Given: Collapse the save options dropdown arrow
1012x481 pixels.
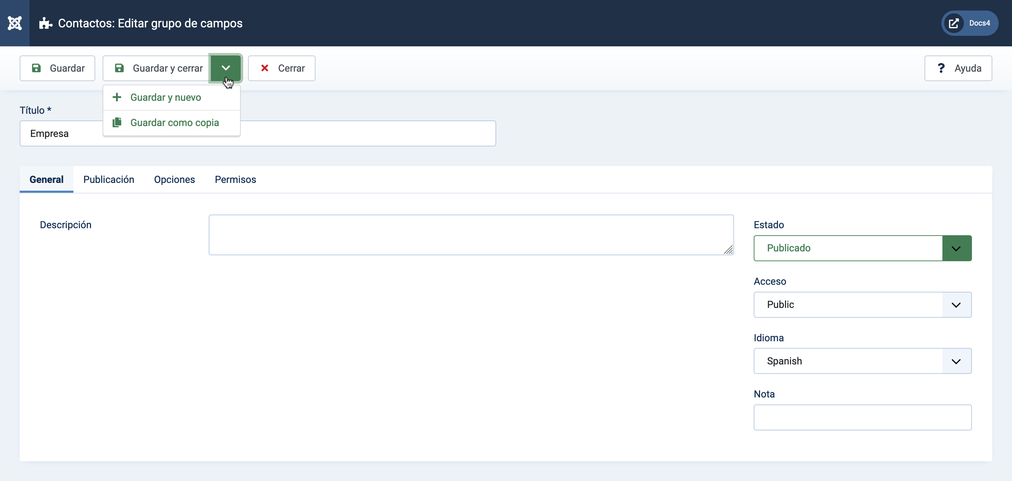Looking at the screenshot, I should tap(226, 68).
